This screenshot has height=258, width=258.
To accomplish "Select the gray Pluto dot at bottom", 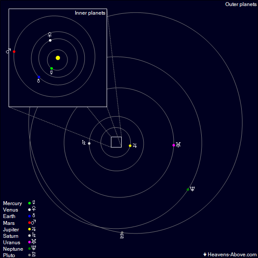I will pyautogui.click(x=122, y=233).
